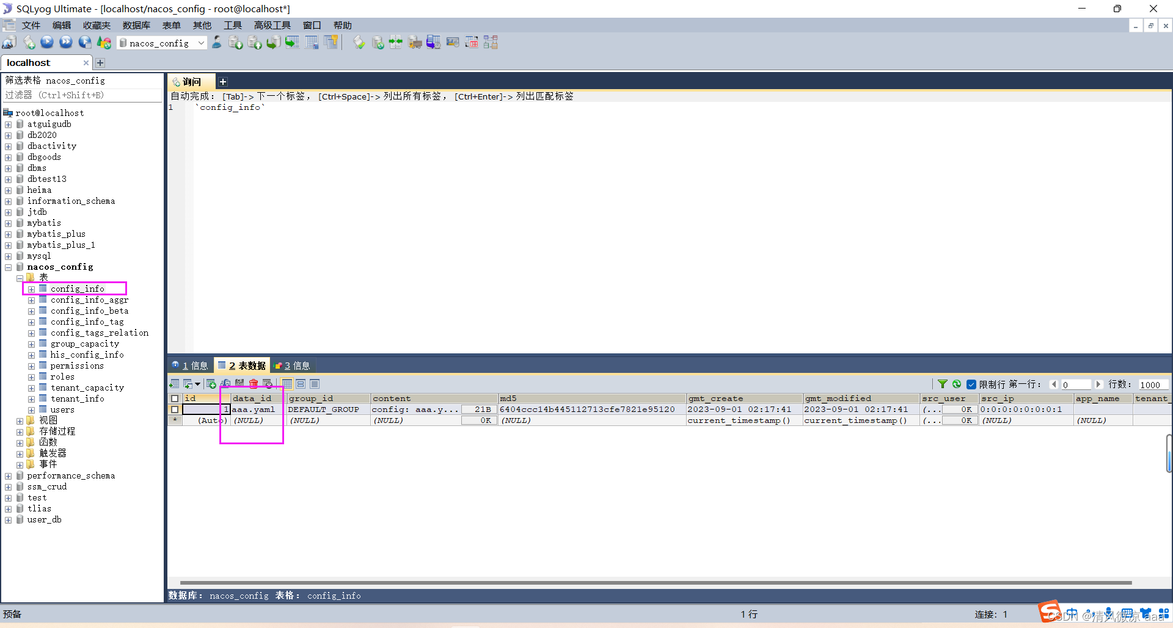Click the vertical scrollbar thumb at right edge
Viewport: 1173px width, 628px height.
[1169, 453]
